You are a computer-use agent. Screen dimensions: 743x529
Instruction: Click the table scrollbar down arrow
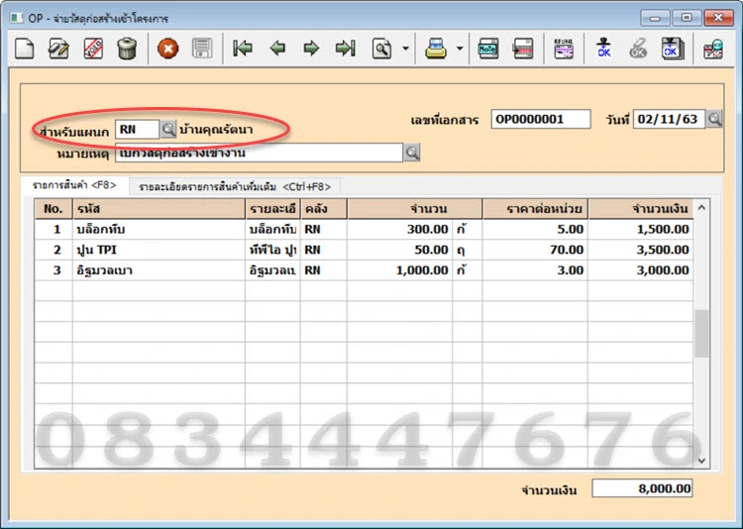coord(701,461)
